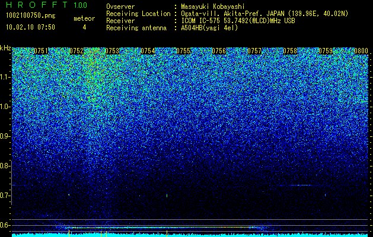This screenshot has width=373, height=237.
Task: Click the 0.8 kHz axis label
Action: [x=5, y=166]
